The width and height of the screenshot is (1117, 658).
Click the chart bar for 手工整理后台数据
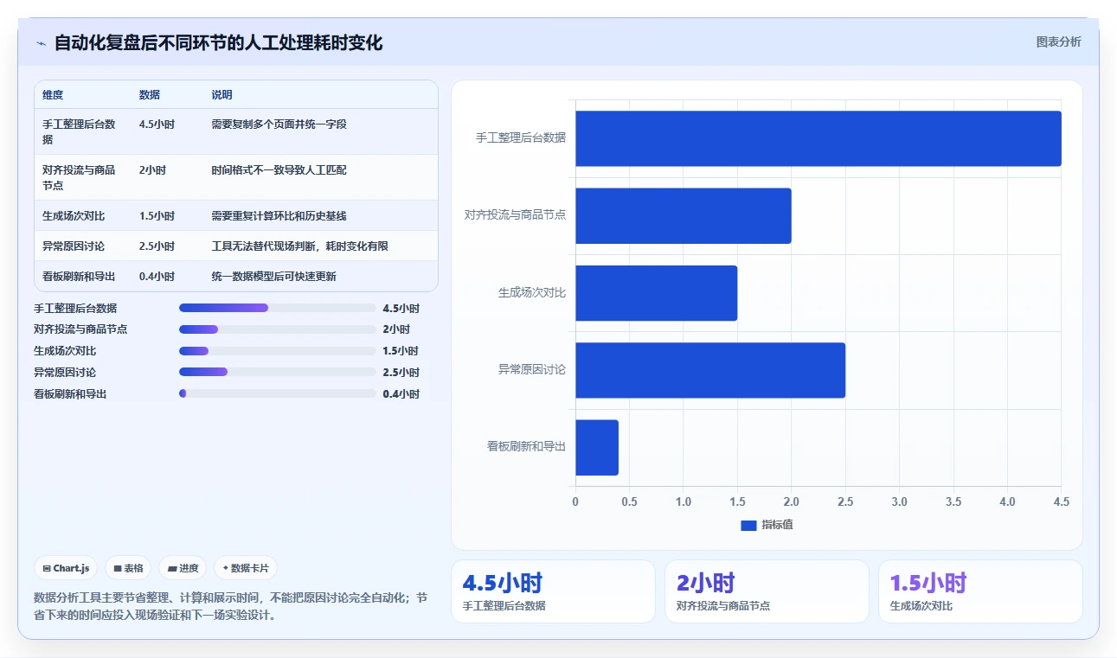[x=818, y=138]
